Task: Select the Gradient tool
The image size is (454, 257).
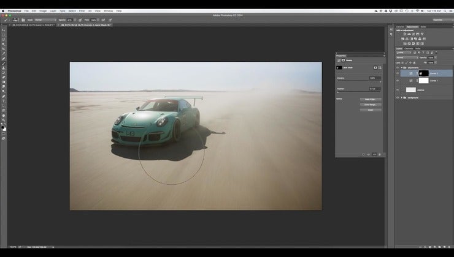Action: [4, 82]
